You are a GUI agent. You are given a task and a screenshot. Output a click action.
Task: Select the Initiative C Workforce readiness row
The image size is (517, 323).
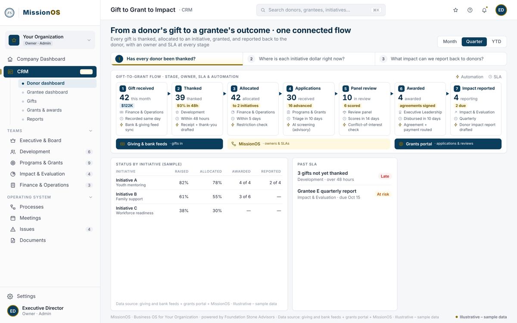199,211
